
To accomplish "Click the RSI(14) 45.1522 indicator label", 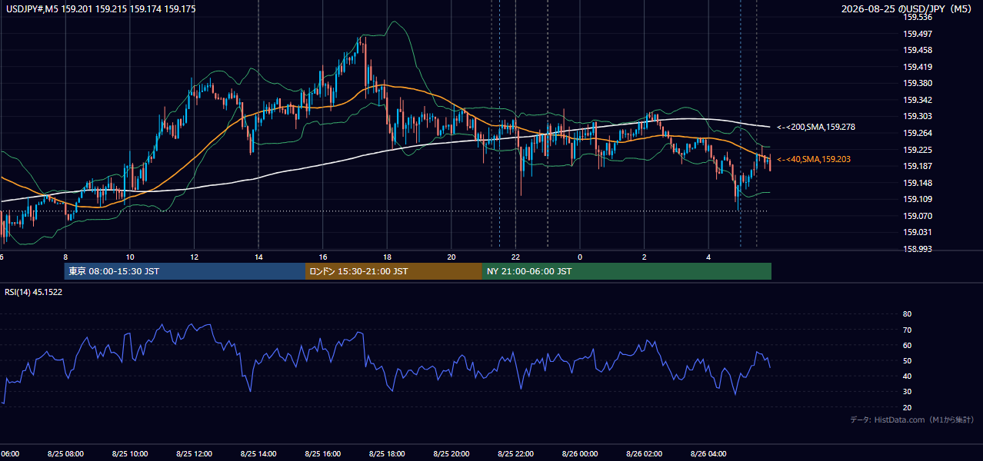I will click(34, 292).
